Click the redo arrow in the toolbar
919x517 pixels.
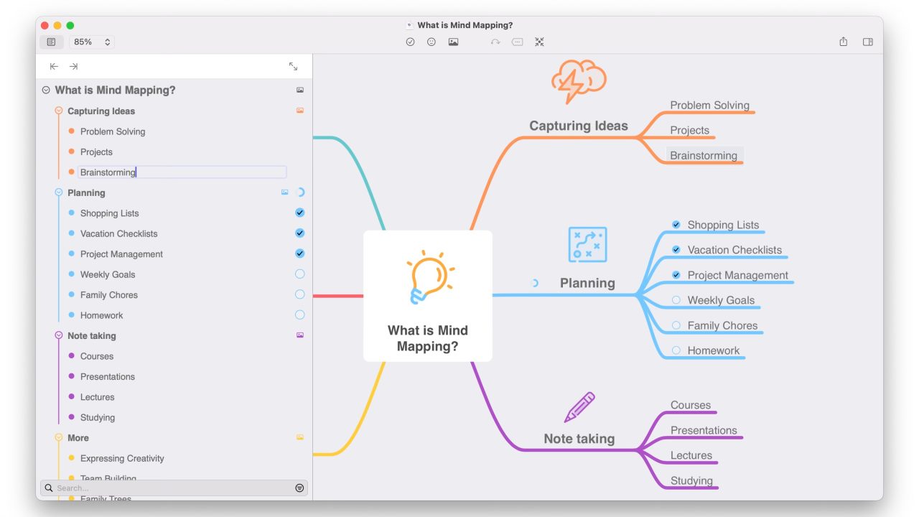(495, 42)
